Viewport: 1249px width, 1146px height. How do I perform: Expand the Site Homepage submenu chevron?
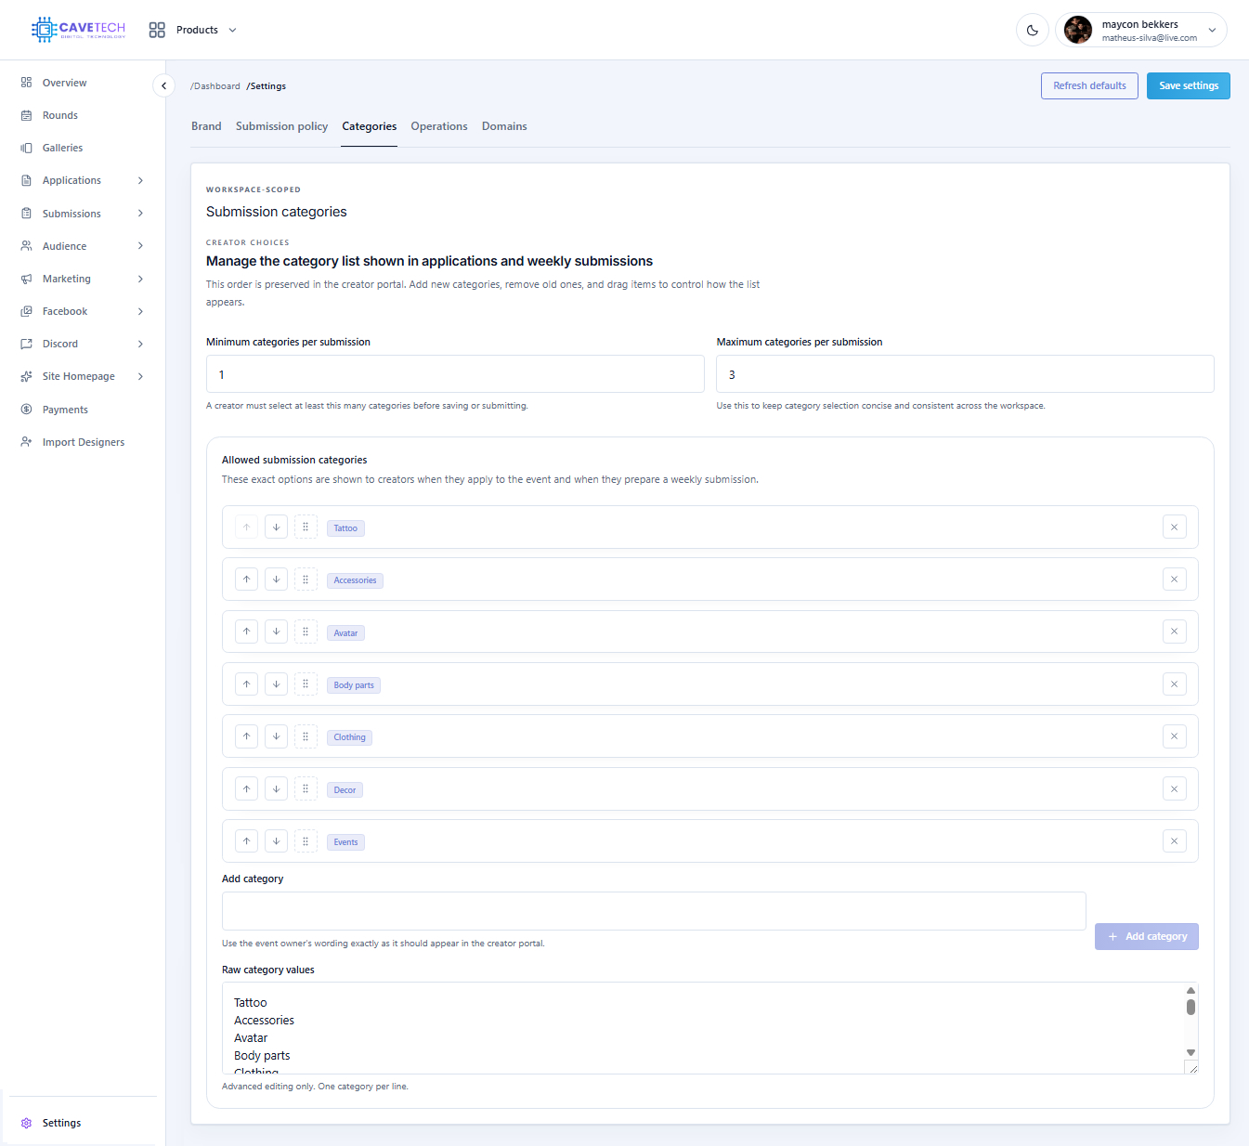[x=140, y=376]
